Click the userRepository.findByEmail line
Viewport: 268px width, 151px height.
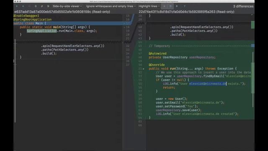tap(203, 76)
